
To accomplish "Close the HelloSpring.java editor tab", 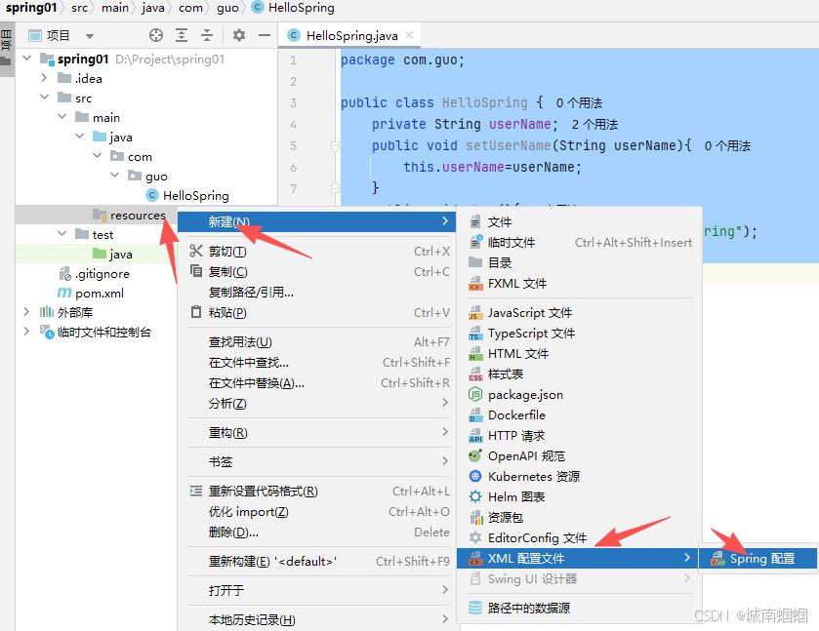I will click(x=411, y=35).
